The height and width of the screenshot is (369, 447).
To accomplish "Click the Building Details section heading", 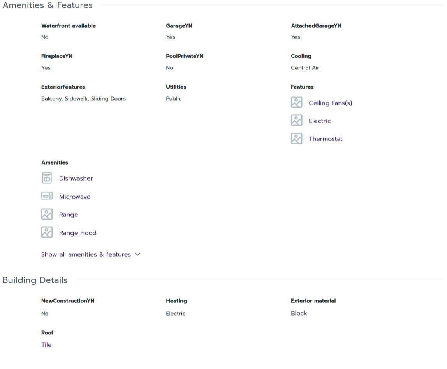I will [x=35, y=280].
